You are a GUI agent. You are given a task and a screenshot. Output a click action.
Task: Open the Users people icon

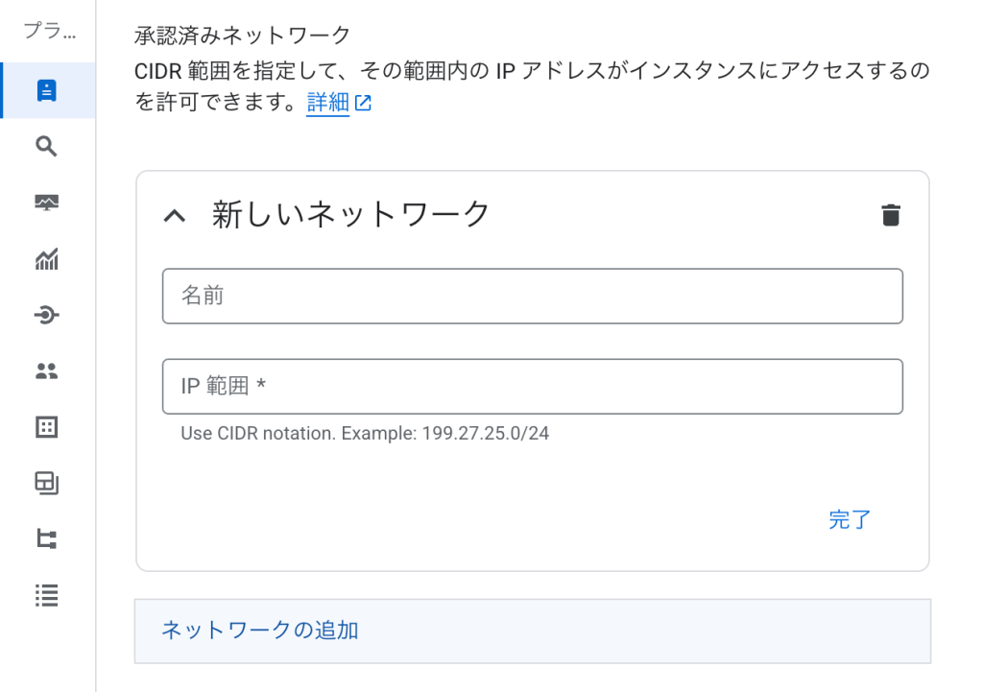47,371
